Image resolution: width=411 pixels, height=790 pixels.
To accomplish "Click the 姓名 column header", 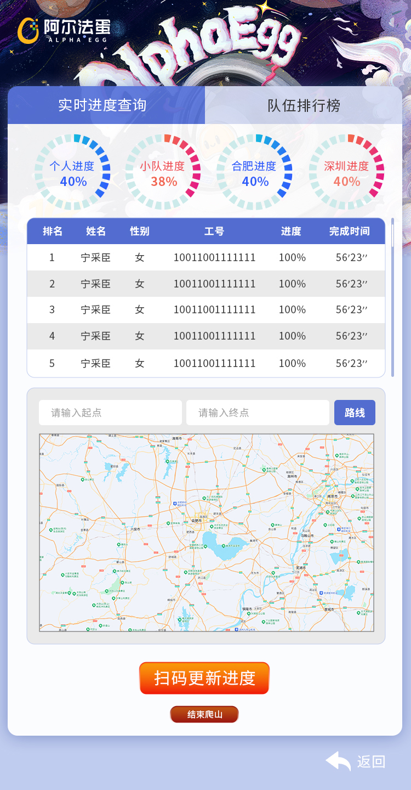I will 96,231.
